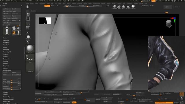185x104 pixels.
Task: Click the Mirror And Weld button
Action: 53,92
